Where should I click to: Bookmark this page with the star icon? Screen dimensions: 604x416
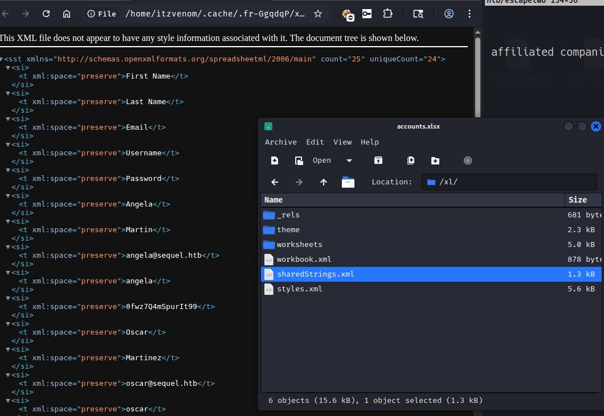[x=318, y=14]
